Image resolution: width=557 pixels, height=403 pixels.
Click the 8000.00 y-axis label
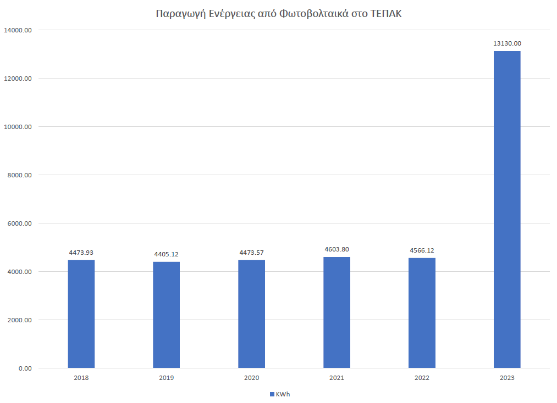pyautogui.click(x=20, y=175)
